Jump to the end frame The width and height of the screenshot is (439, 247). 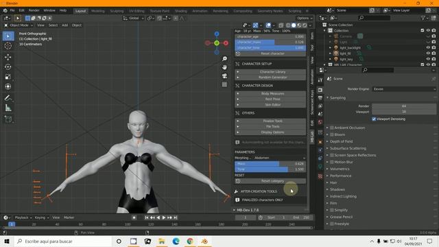[x=176, y=217]
